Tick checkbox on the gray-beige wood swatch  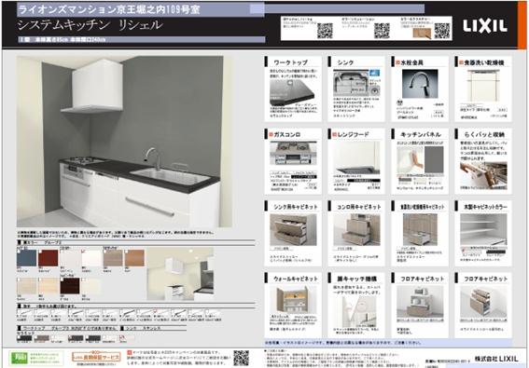pos(104,252)
